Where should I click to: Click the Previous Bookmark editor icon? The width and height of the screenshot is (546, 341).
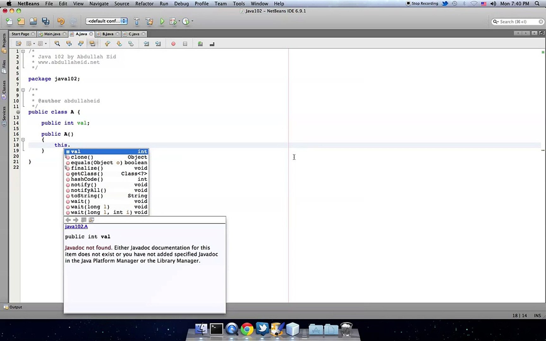pyautogui.click(x=107, y=44)
